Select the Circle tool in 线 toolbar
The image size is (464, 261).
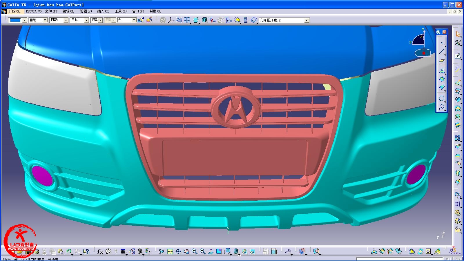coord(442,98)
